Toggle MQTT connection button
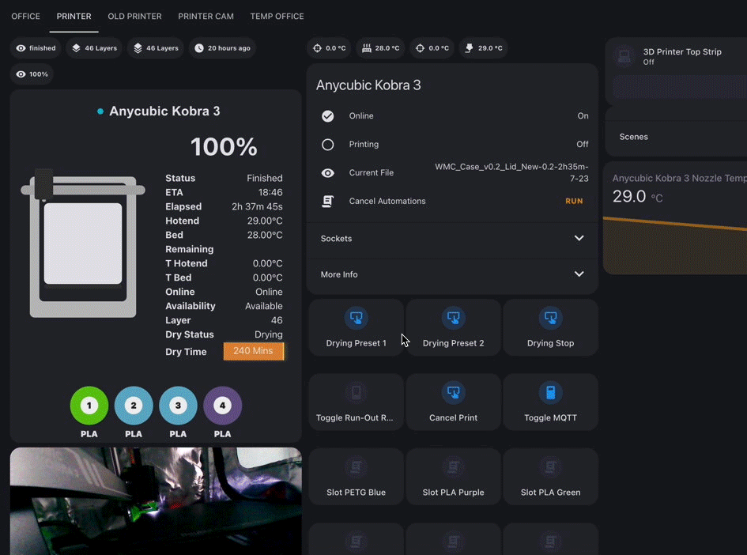The image size is (747, 555). coord(551,402)
